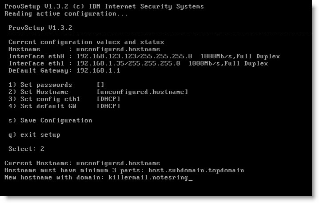Image resolution: width=319 pixels, height=203 pixels.
Task: Click the [DHCP] value beside Set default GW
Action: click(x=108, y=106)
